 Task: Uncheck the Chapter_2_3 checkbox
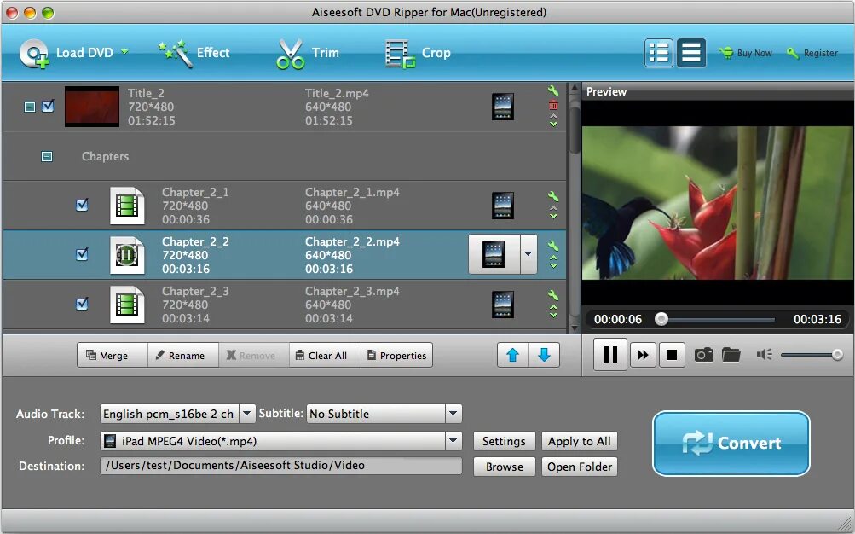pos(82,304)
